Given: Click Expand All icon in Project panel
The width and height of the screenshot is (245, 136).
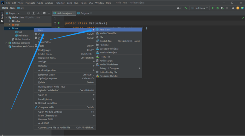Looking at the screenshot, I should (34, 13).
